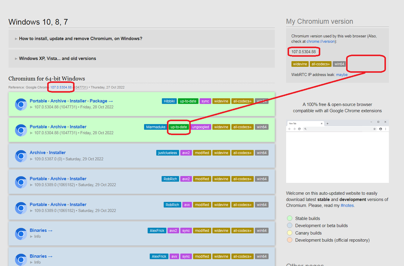Click the justclueless author tag

pos(167,153)
